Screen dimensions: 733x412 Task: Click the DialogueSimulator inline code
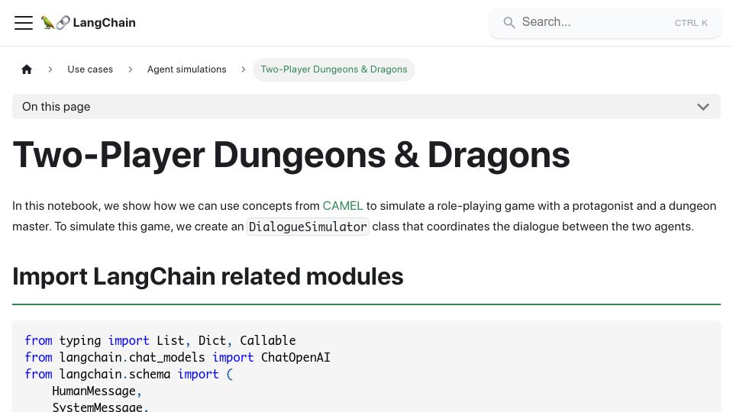[x=308, y=227]
